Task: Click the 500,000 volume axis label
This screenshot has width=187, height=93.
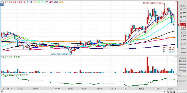Action: point(182,58)
